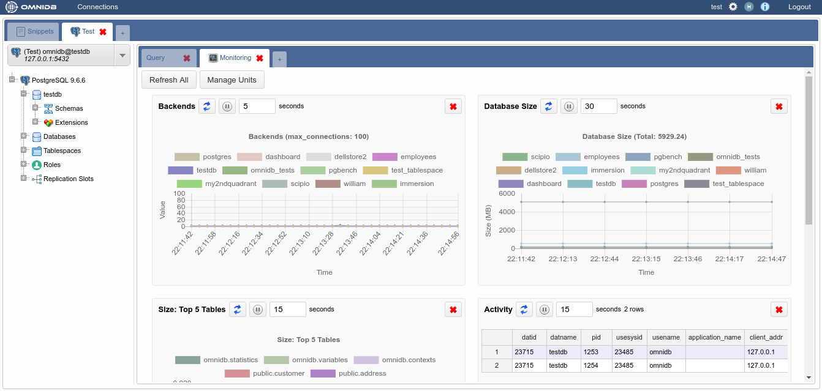Switch to the Query tab

point(156,58)
